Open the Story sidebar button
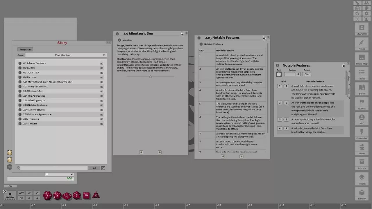Screen dimensions: 372x209 pos(362,89)
